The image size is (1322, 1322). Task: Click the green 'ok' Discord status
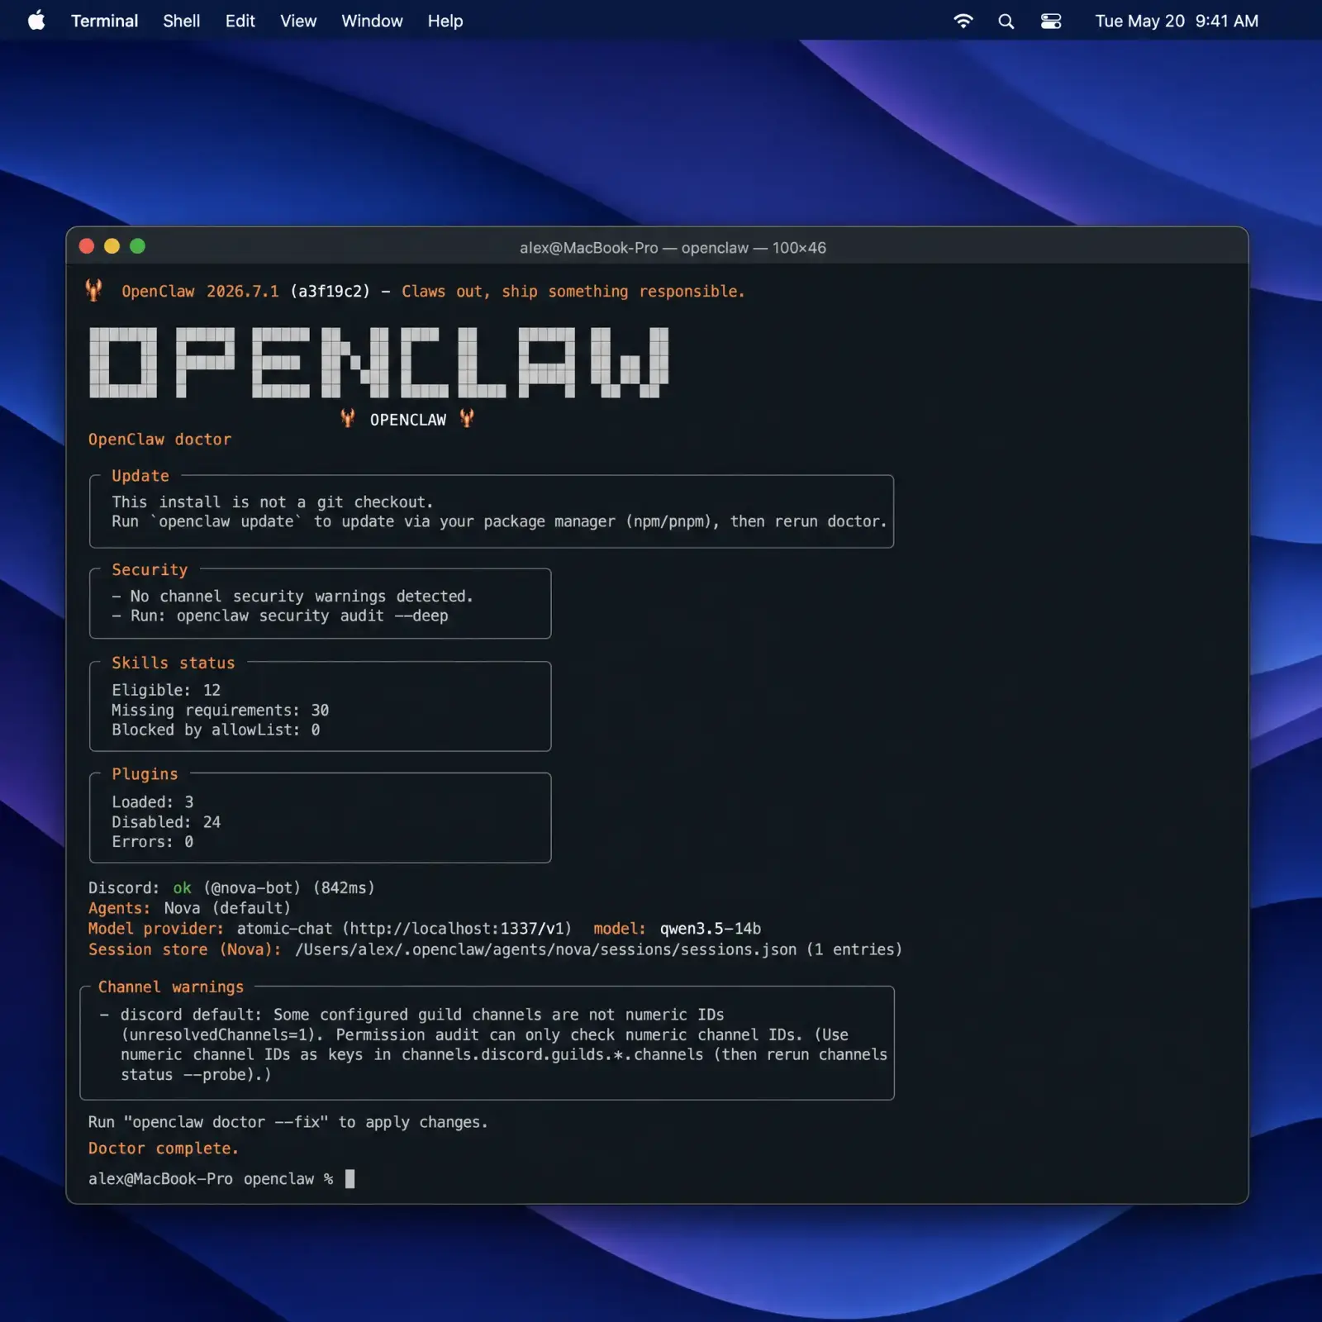(x=182, y=888)
